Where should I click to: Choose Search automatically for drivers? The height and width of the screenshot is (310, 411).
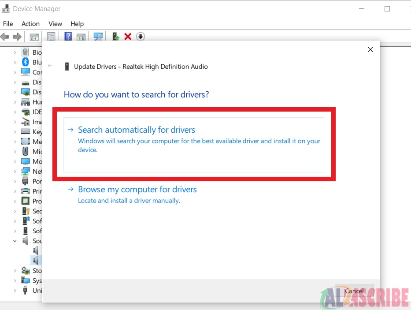194,145
